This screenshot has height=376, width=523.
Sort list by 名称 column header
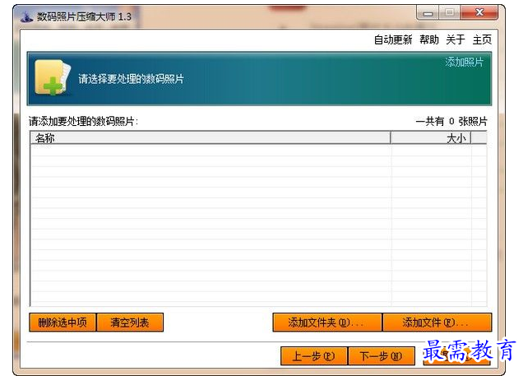click(211, 137)
